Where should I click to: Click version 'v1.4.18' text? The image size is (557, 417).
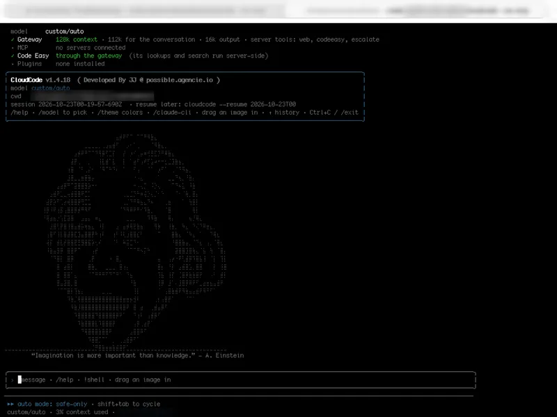(58, 80)
